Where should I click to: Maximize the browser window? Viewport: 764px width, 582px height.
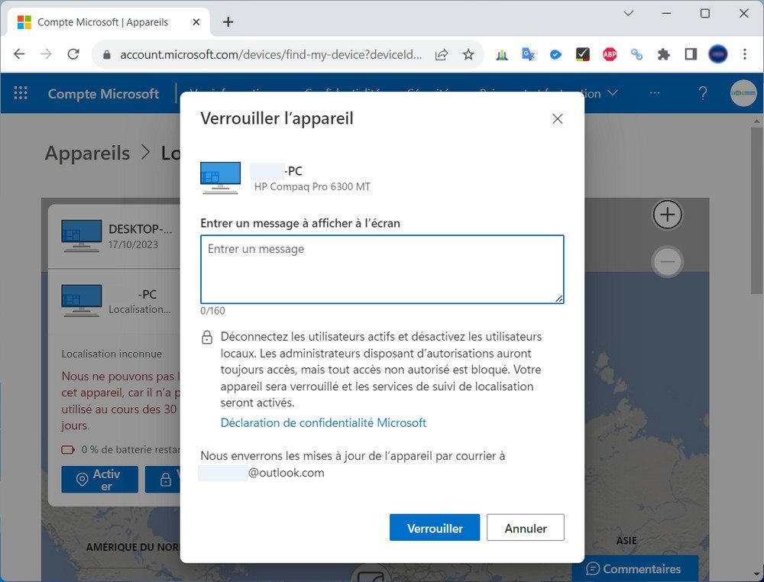(x=704, y=14)
